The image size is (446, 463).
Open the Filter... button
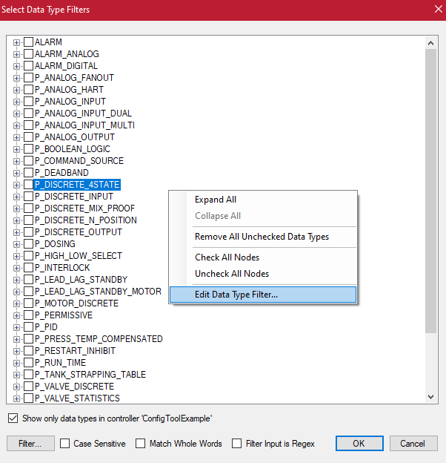pos(30,443)
